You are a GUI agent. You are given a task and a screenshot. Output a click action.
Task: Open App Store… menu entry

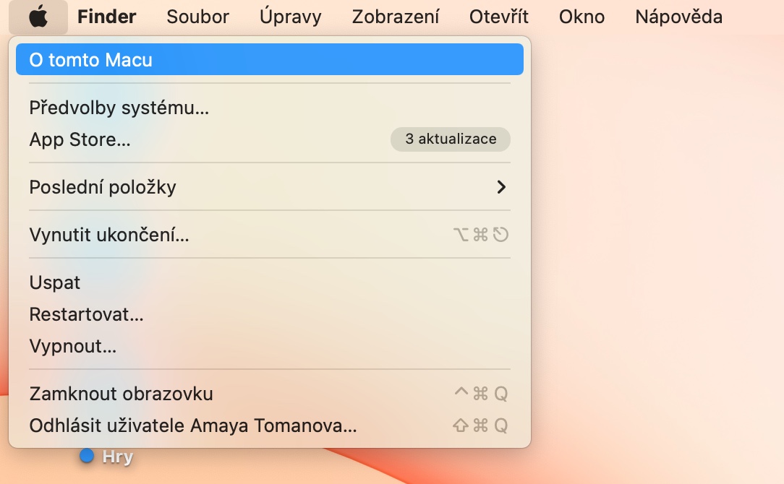tap(270, 139)
